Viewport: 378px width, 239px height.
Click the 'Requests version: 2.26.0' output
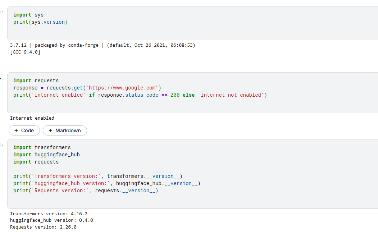coord(43,227)
